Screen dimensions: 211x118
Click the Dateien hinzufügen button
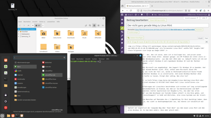(135, 38)
